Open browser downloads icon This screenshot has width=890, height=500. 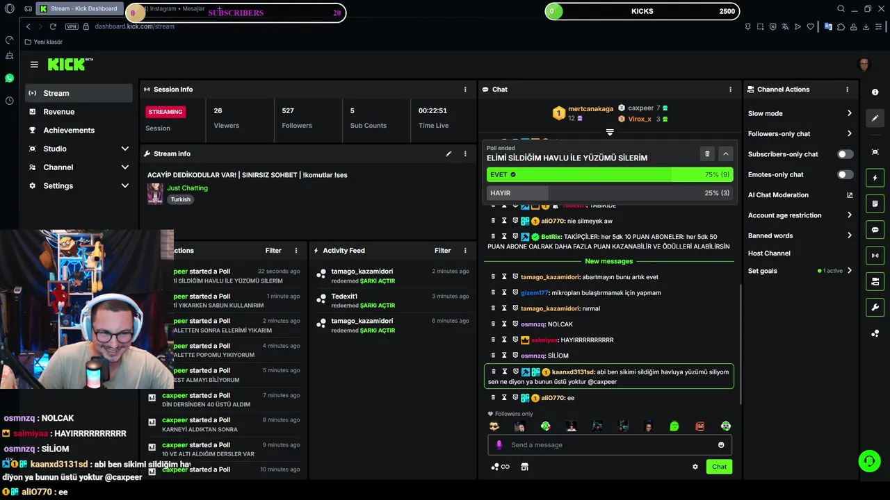866,26
